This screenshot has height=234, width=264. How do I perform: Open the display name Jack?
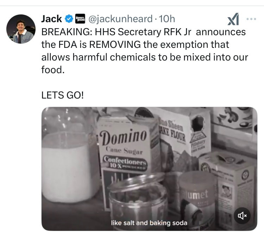[51, 19]
